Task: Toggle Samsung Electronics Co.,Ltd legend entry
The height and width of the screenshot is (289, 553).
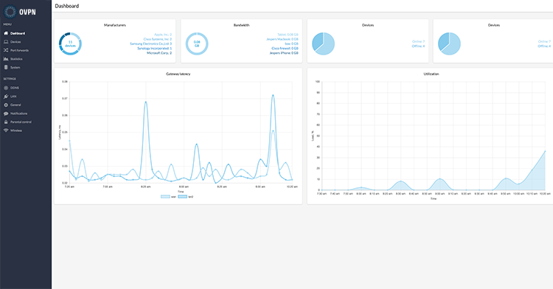Action: click(x=151, y=43)
